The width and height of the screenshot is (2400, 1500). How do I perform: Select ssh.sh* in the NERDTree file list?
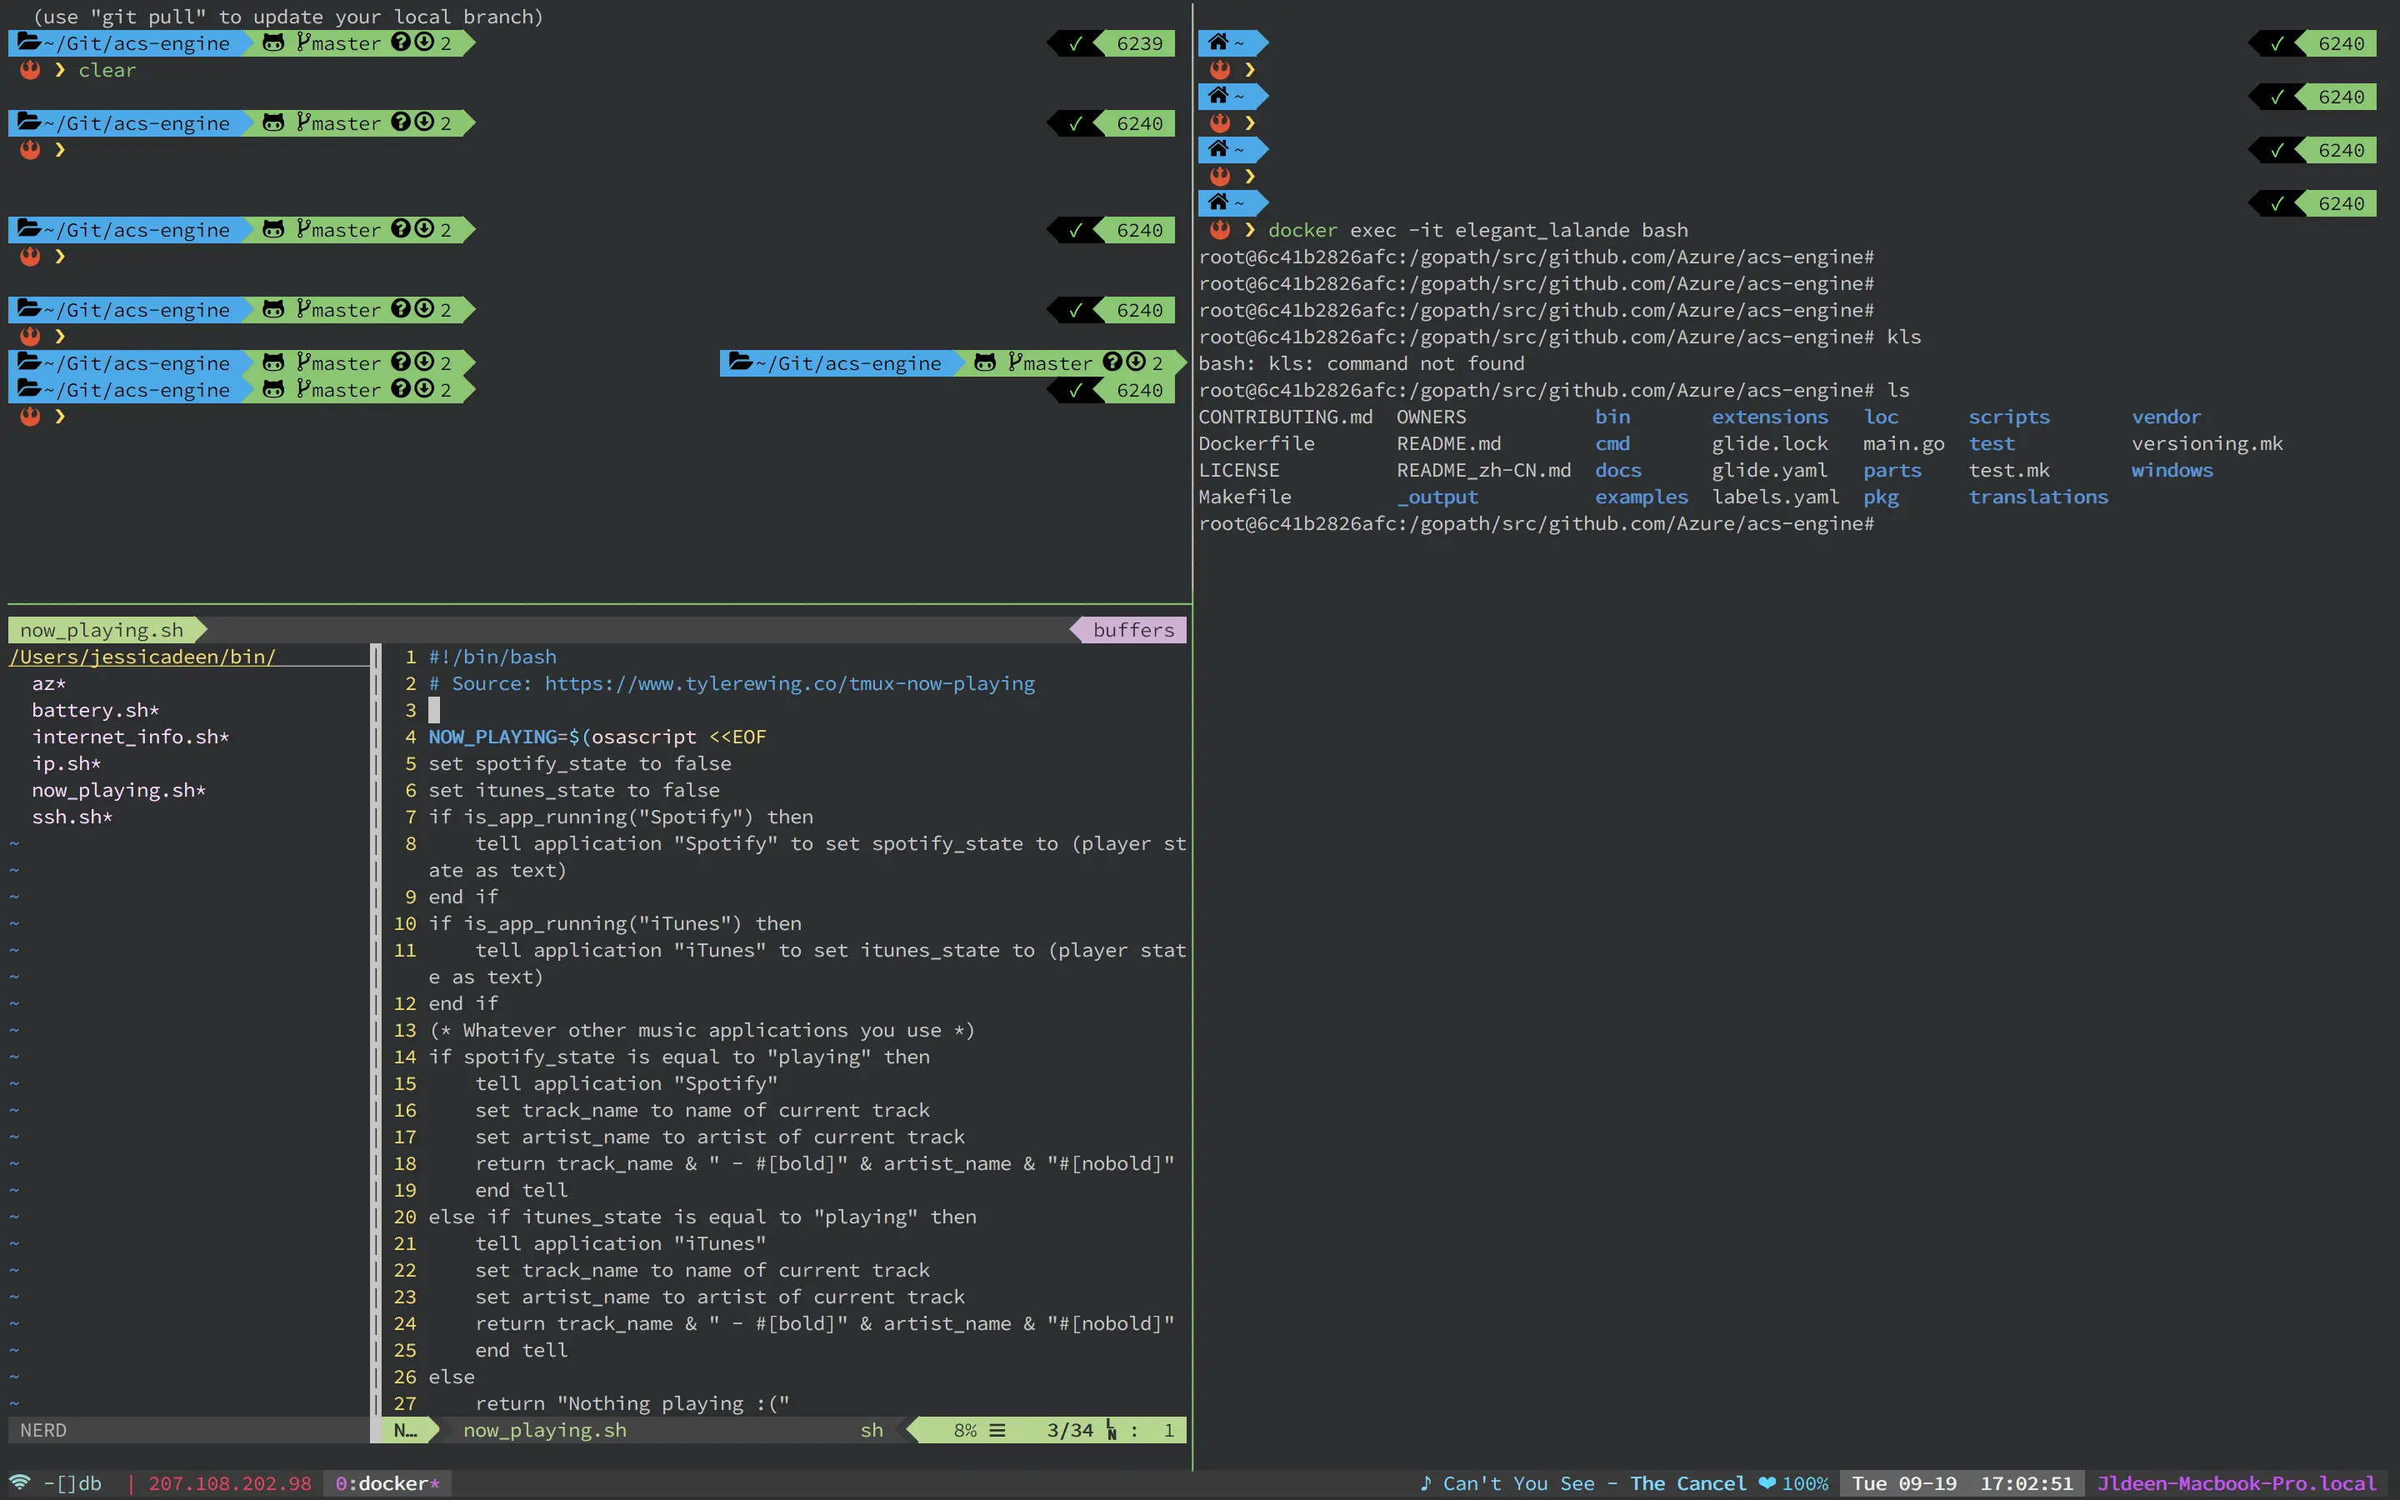[72, 817]
